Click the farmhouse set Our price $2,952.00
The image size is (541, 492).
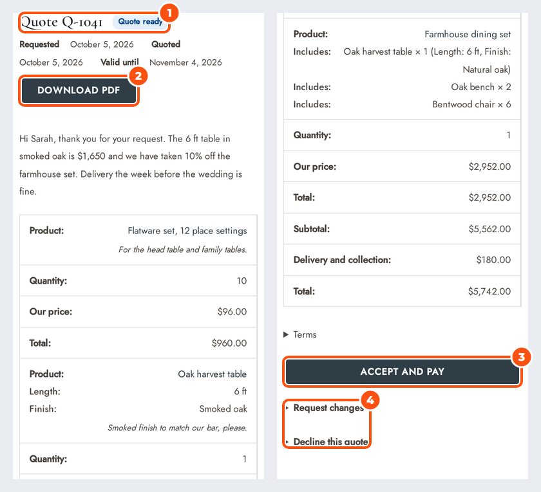pyautogui.click(x=489, y=167)
